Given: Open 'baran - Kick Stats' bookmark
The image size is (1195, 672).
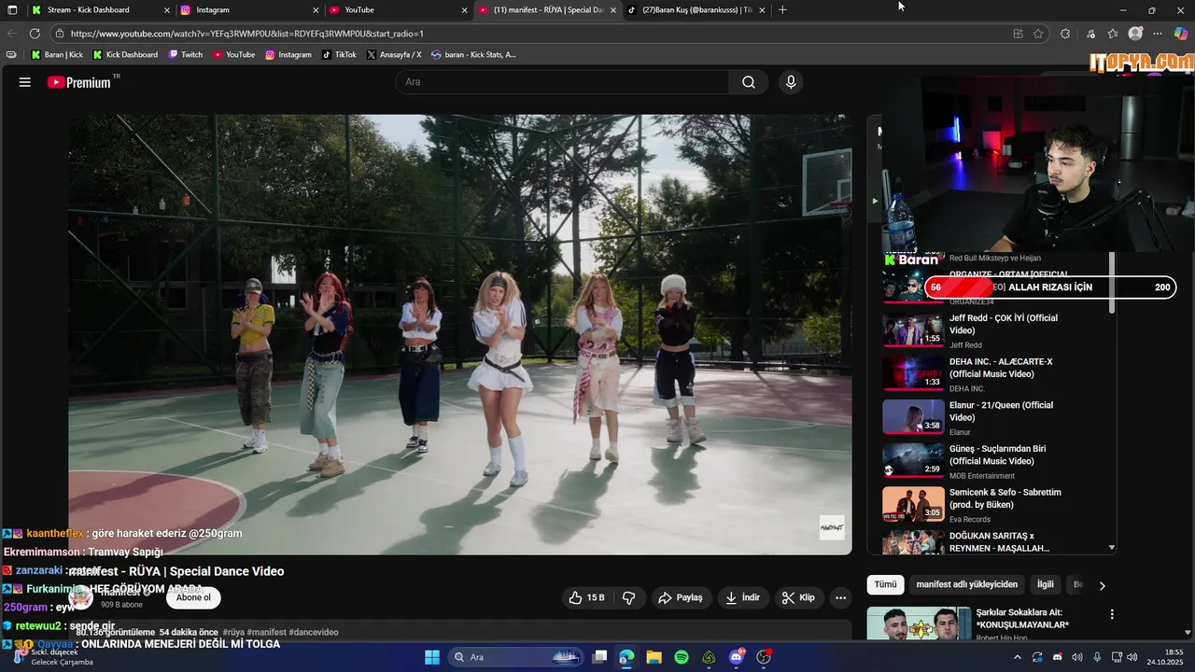Looking at the screenshot, I should click(474, 55).
